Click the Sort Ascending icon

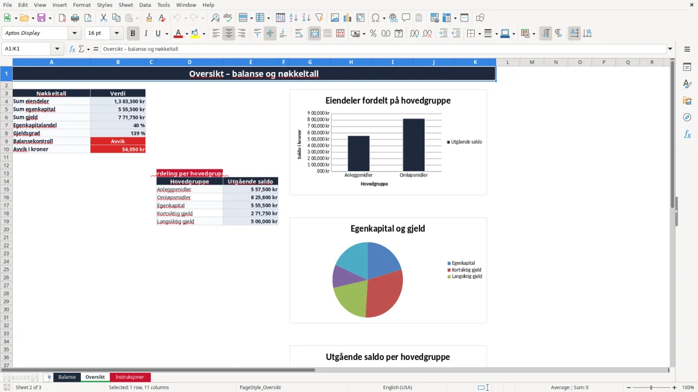click(x=293, y=18)
